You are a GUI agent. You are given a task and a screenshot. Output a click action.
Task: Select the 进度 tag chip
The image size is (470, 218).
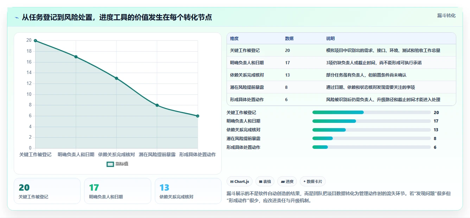(287, 181)
